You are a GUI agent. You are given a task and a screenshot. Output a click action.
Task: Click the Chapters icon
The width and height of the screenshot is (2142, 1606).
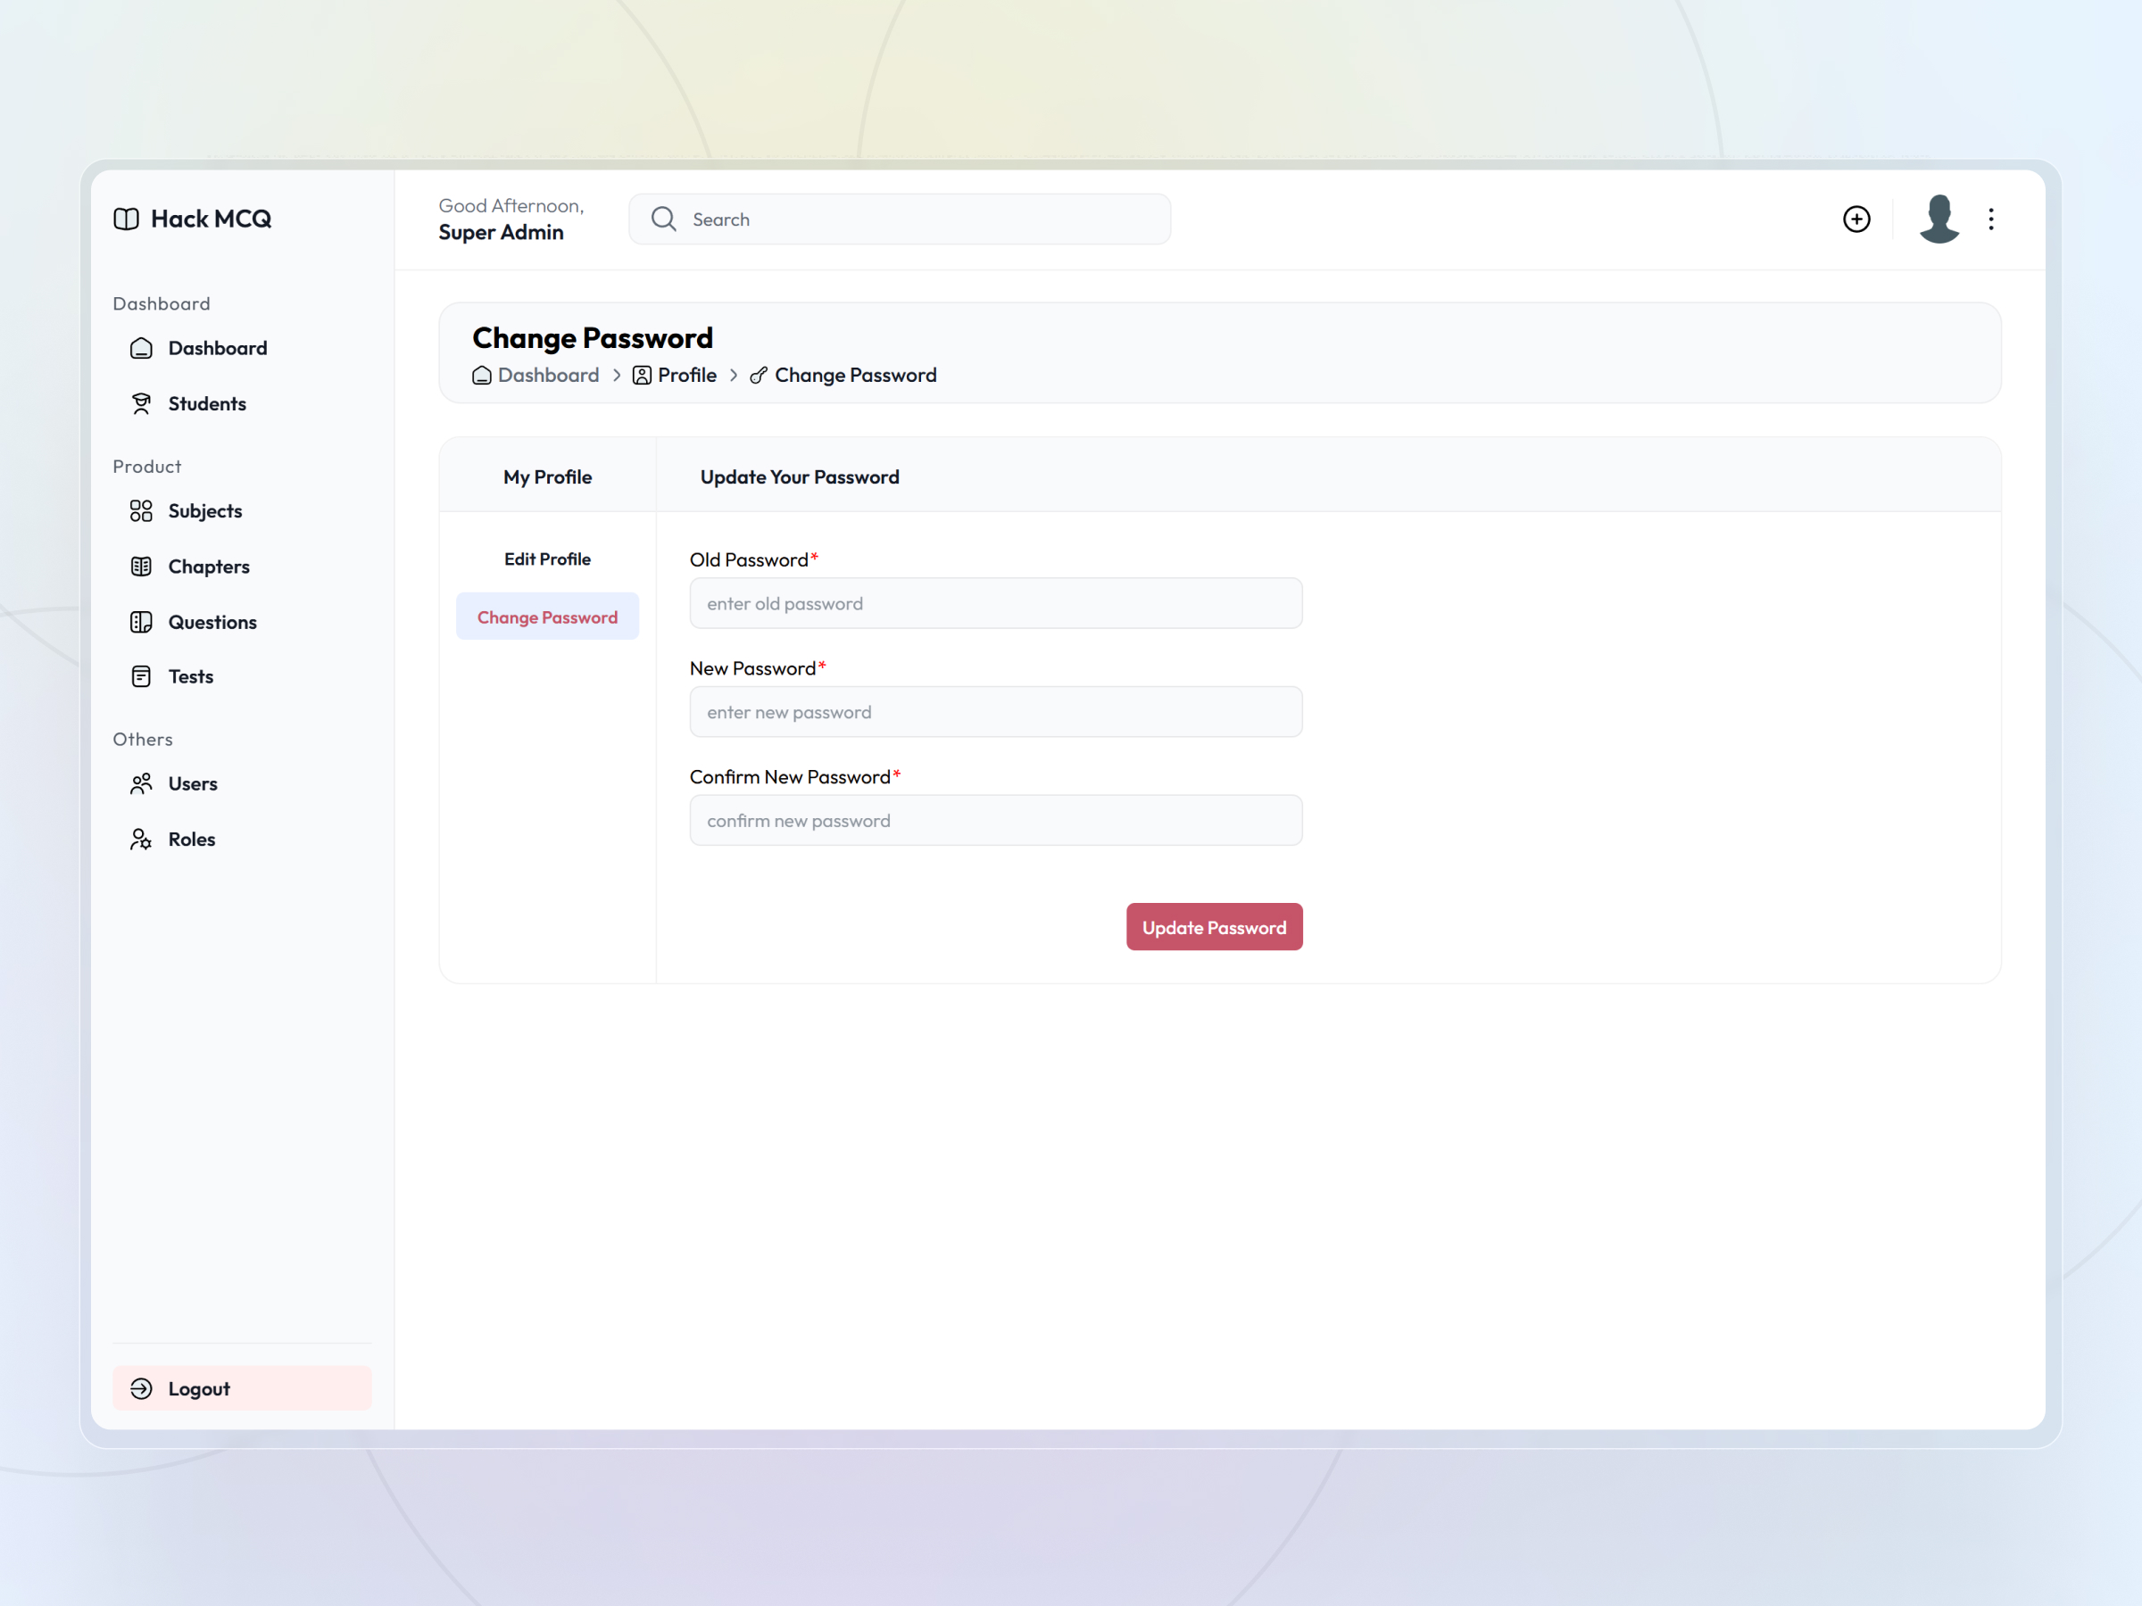(x=141, y=567)
